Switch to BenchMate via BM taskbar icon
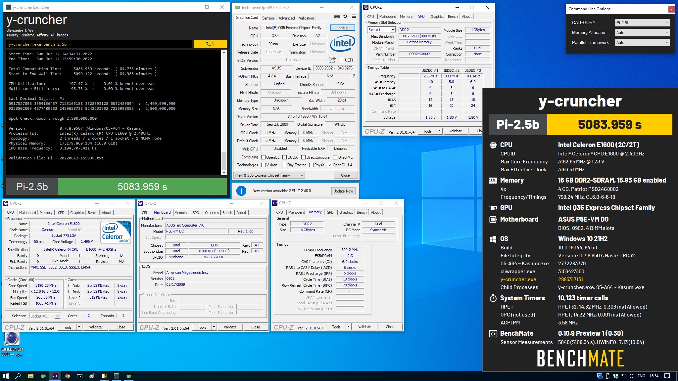 [104, 376]
